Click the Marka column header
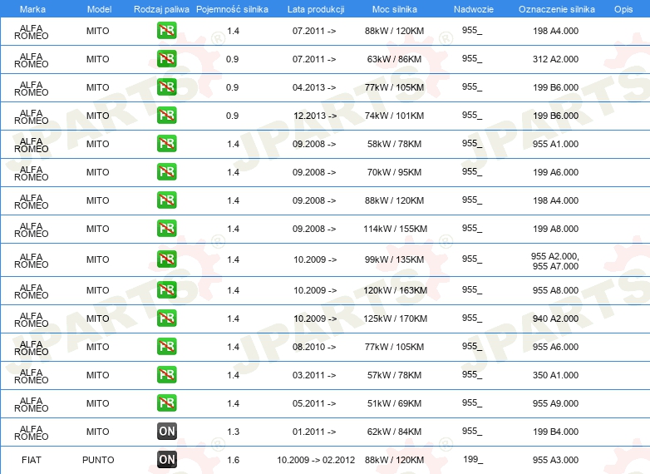The height and width of the screenshot is (474, 650). 32,9
